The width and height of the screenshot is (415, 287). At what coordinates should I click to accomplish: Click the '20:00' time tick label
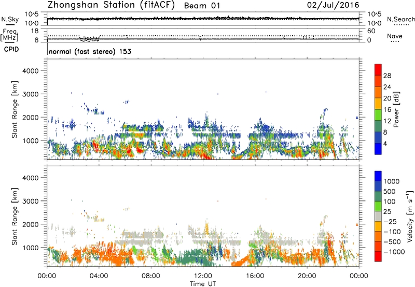pos(307,276)
